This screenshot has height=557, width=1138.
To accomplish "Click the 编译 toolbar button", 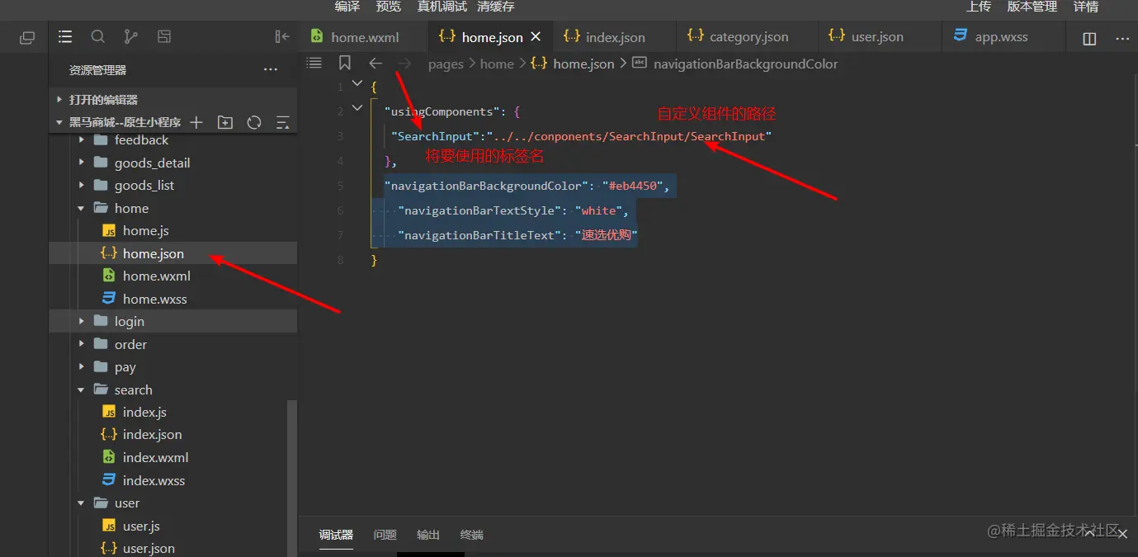I will [347, 7].
